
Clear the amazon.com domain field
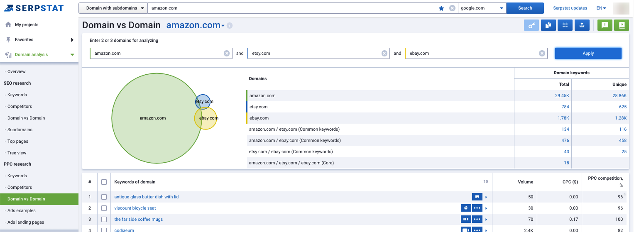[x=227, y=53]
